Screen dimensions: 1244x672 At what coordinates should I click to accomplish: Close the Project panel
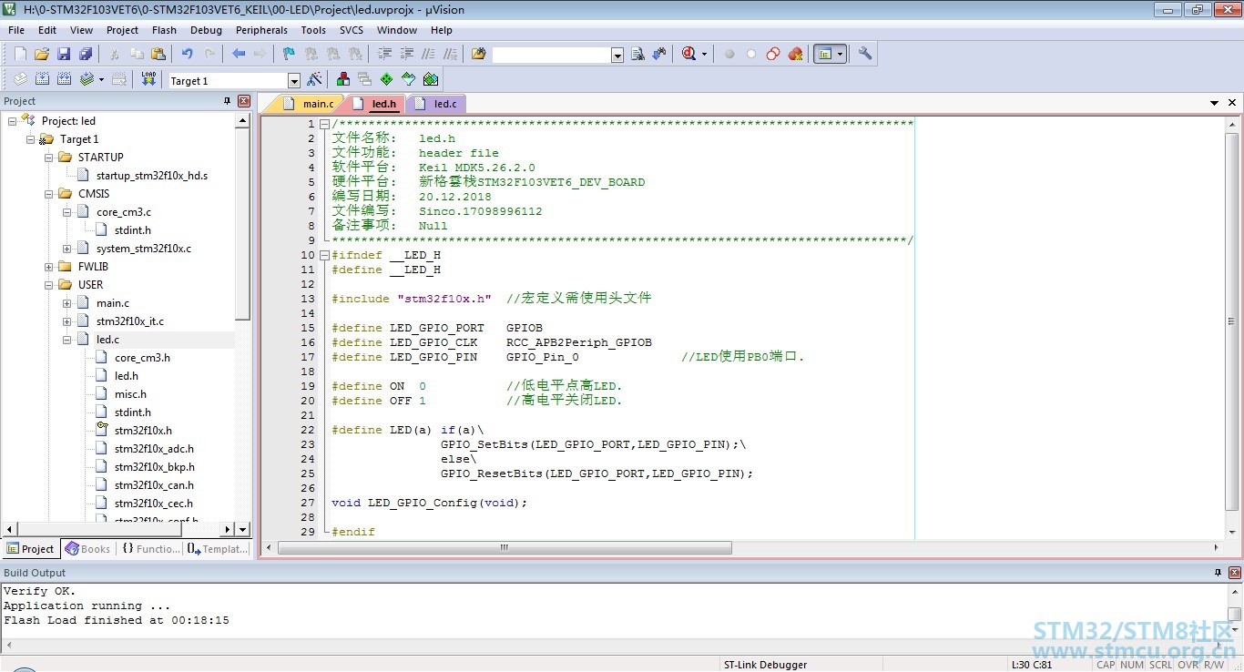(x=244, y=101)
